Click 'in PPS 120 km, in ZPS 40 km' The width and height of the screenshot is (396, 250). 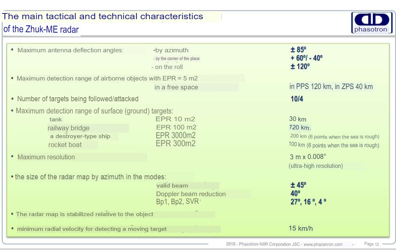coord(331,87)
